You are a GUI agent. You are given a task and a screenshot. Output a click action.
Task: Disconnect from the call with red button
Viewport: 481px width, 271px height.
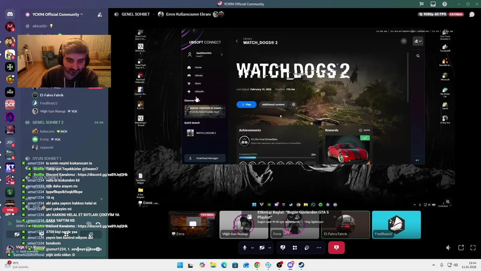tap(336, 248)
